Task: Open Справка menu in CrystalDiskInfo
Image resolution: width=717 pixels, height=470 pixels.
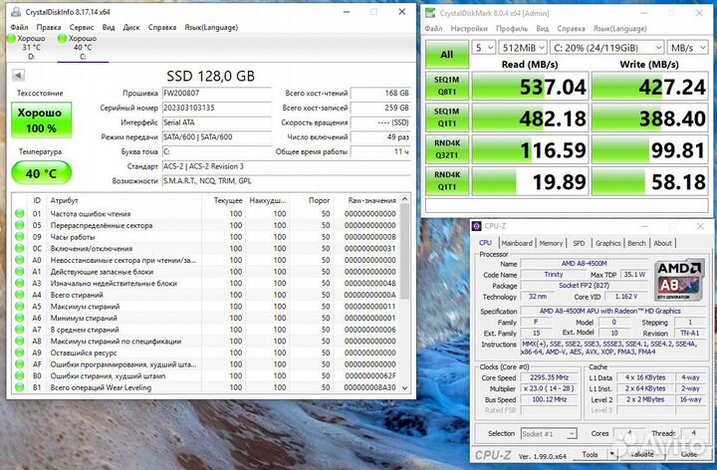Action: click(162, 28)
